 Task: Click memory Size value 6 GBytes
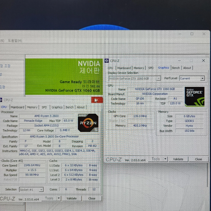[x=189, y=116]
